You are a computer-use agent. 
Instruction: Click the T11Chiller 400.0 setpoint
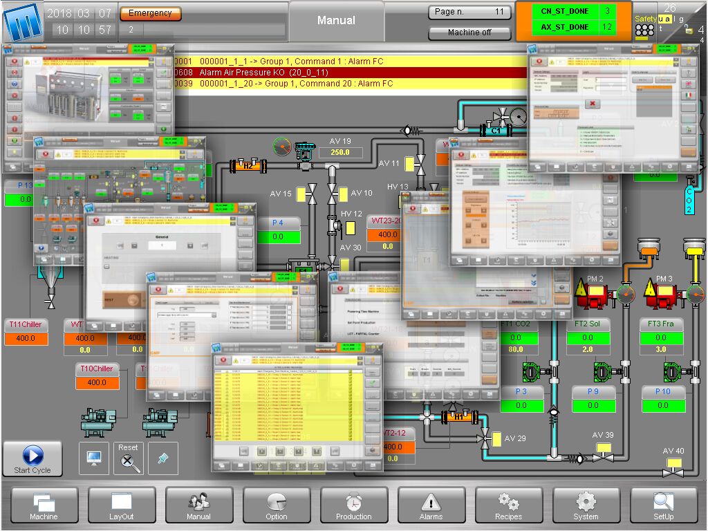coord(26,338)
